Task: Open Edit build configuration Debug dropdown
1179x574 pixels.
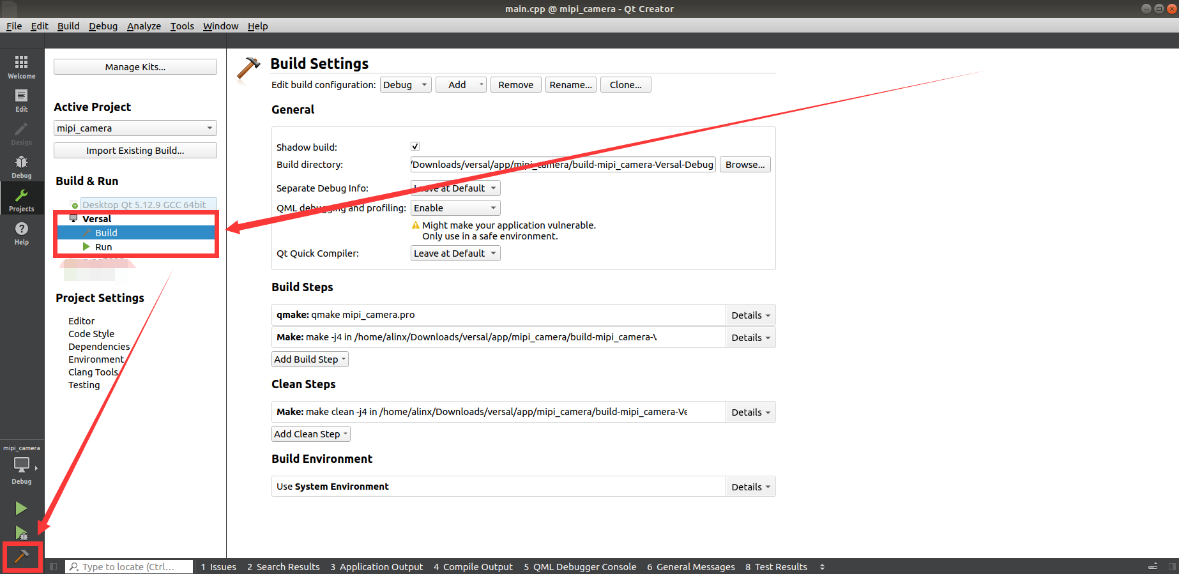Action: (406, 85)
